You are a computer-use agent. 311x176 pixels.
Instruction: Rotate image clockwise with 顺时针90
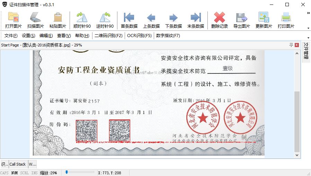coord(82,20)
